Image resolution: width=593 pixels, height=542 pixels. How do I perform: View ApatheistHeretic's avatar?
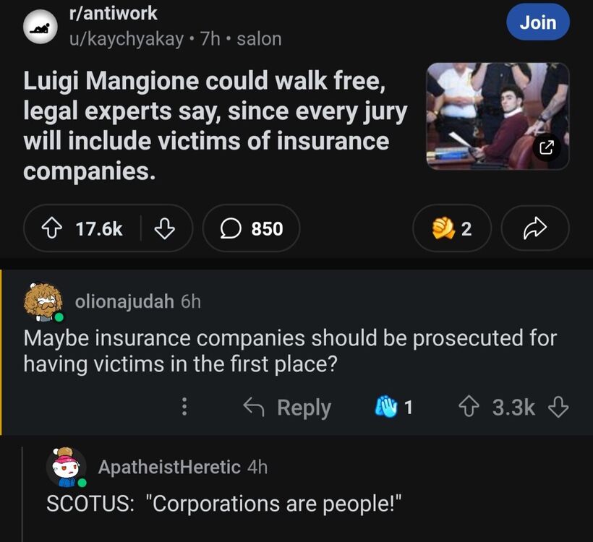tap(66, 467)
